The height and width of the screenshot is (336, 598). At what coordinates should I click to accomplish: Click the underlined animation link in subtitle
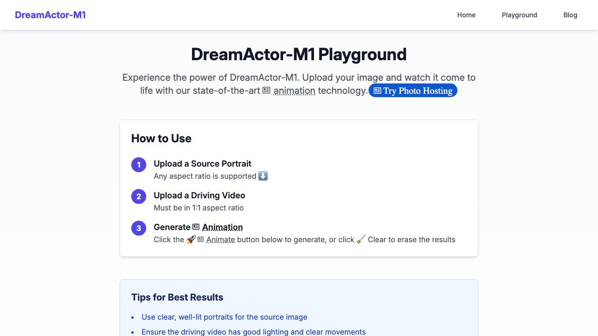(294, 91)
